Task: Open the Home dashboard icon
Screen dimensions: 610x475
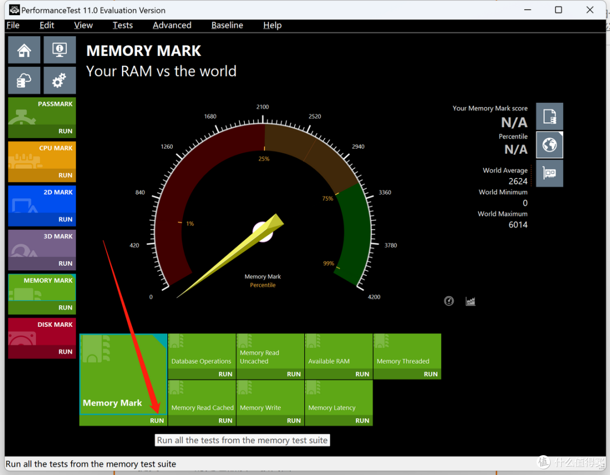Action: tap(24, 50)
